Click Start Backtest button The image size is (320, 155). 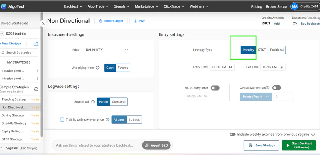pyautogui.click(x=299, y=145)
